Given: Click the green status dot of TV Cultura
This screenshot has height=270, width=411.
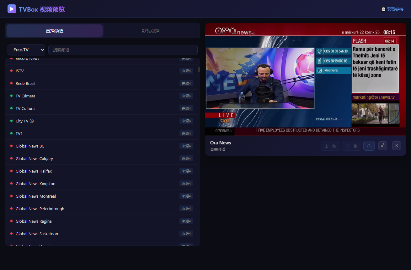Looking at the screenshot, I should tap(12, 108).
